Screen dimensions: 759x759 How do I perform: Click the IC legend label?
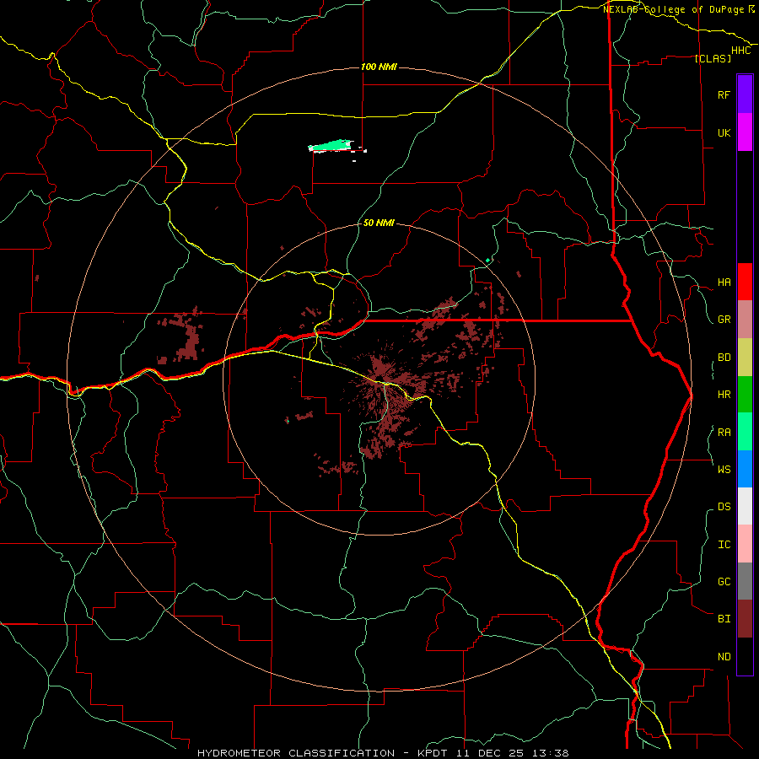point(724,545)
